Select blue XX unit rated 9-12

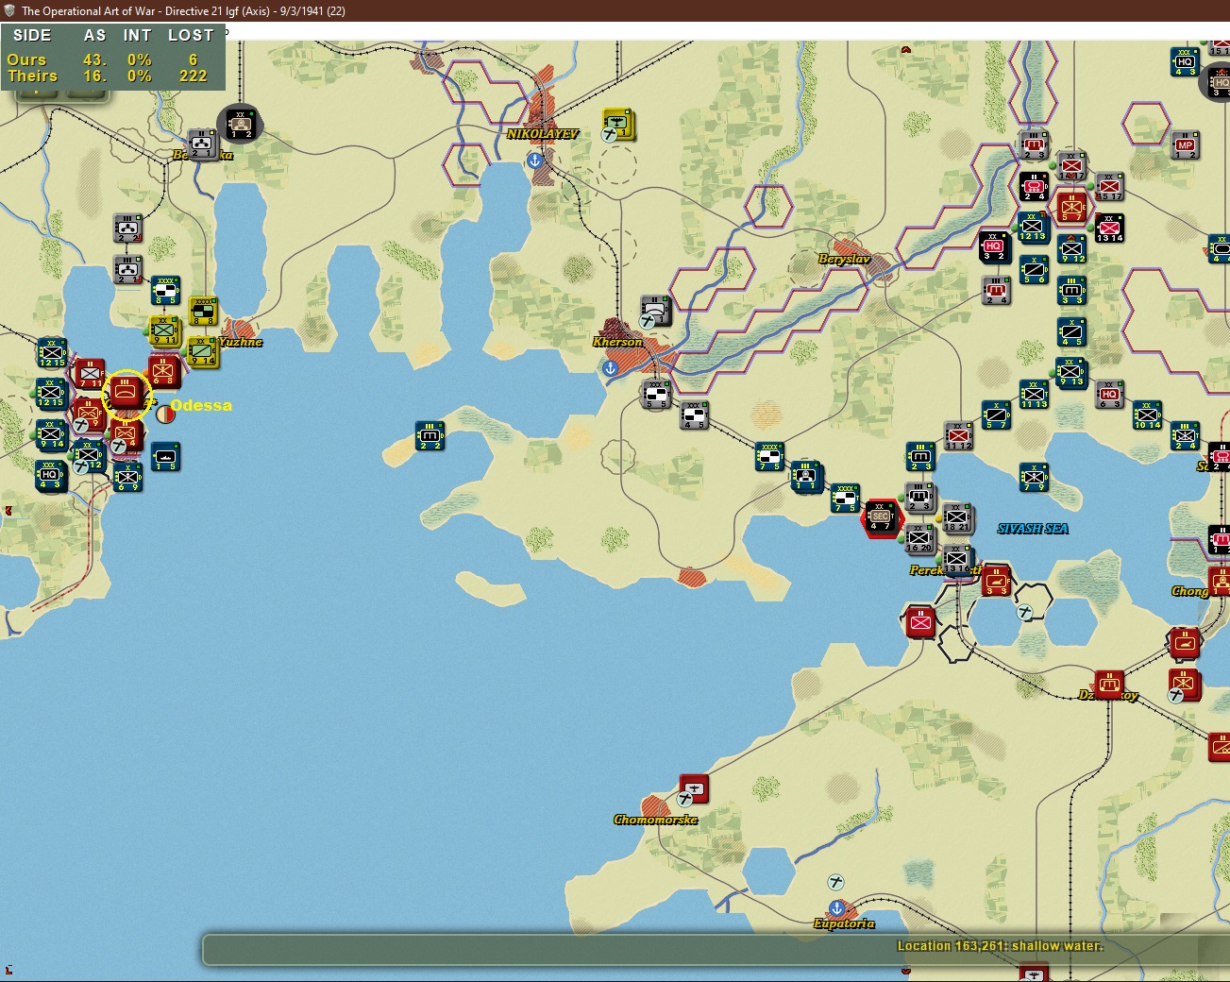pyautogui.click(x=1071, y=249)
